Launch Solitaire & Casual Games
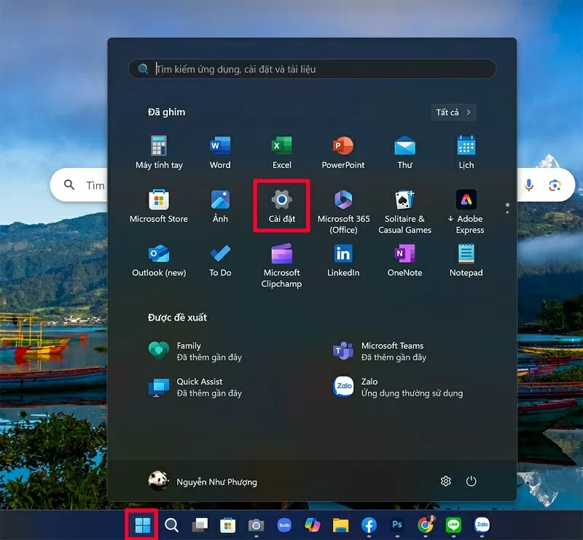The width and height of the screenshot is (583, 540). click(404, 211)
